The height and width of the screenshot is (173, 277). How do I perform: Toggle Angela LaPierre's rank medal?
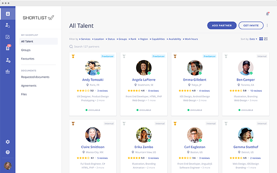124,56
